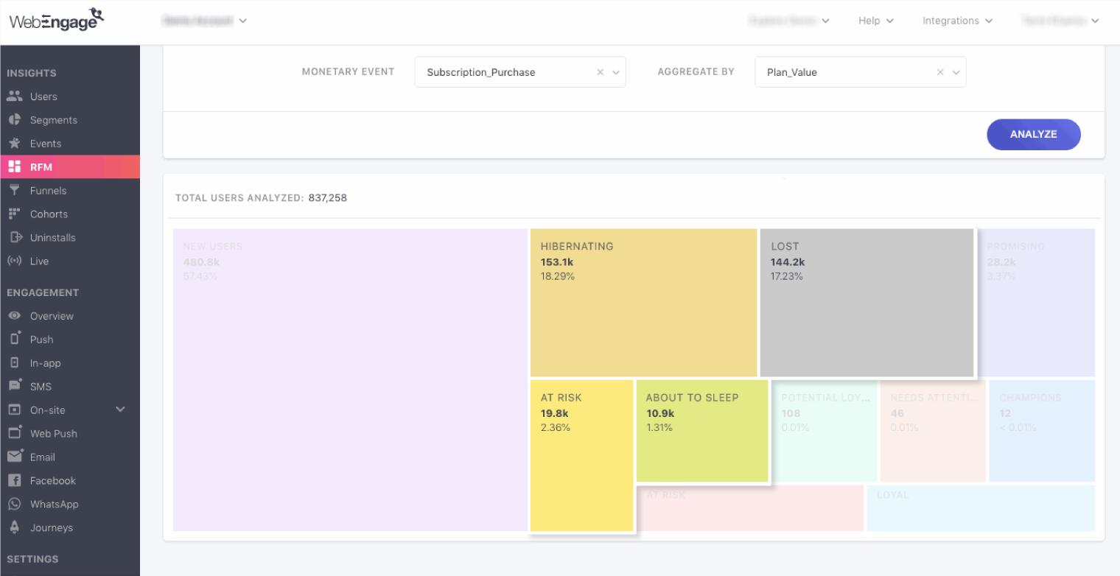1120x576 pixels.
Task: Expand the On-site channel submenu
Action: 120,410
